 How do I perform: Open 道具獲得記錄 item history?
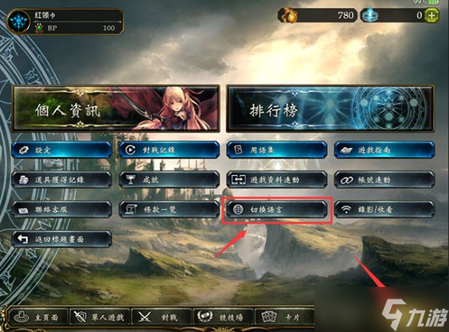61,180
